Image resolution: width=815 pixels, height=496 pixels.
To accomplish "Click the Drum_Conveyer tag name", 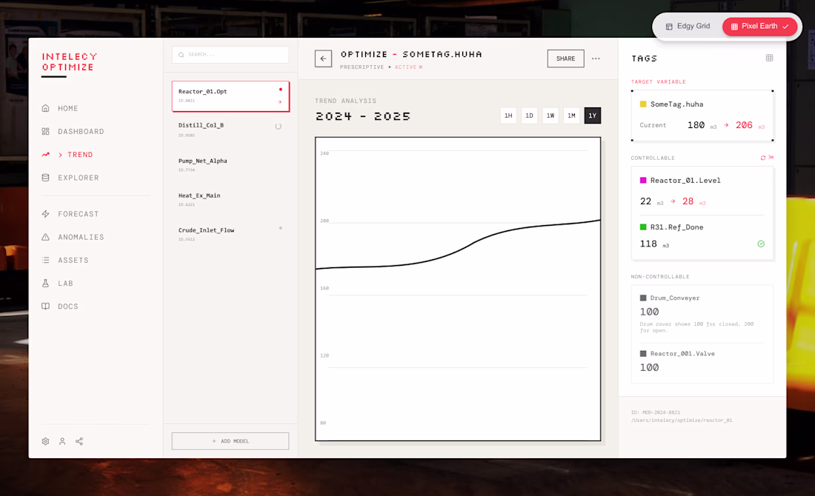I will (x=675, y=298).
